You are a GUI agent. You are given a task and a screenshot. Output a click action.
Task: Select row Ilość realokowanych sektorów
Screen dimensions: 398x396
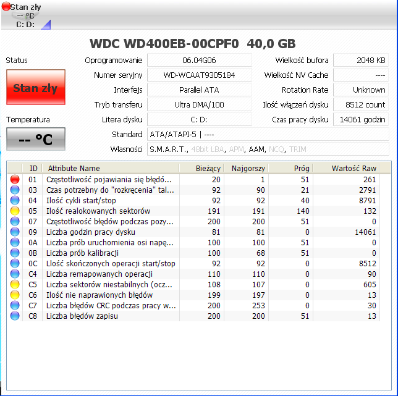click(193, 211)
